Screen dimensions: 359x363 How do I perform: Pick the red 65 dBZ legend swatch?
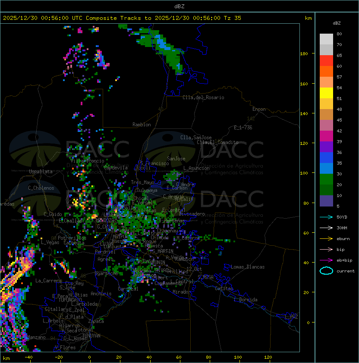point(326,60)
